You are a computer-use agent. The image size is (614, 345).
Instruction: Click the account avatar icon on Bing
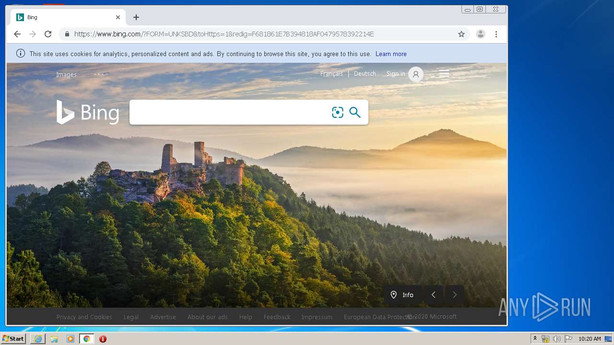(x=416, y=74)
